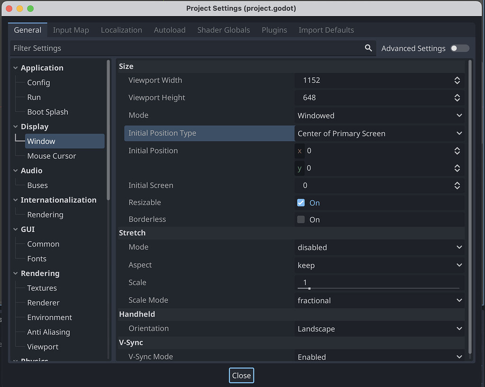Collapse the Application section
The image size is (485, 387).
tap(15, 67)
